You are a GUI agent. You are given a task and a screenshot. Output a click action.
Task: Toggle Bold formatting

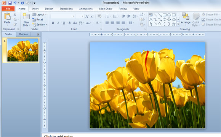pyautogui.click(x=53, y=23)
